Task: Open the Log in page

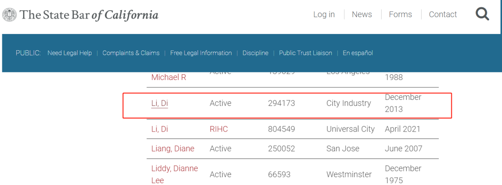Action: click(x=324, y=14)
